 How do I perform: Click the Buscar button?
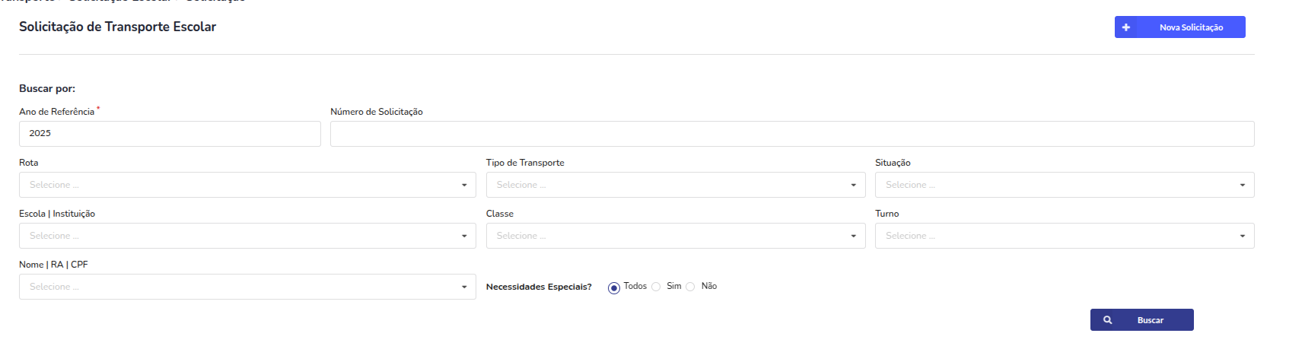1142,320
